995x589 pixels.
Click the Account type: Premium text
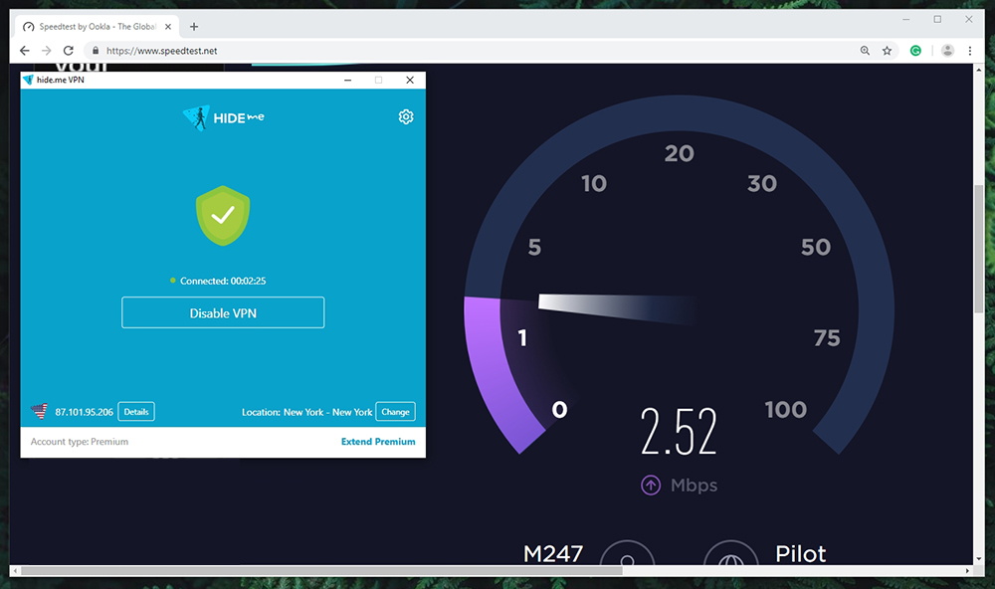pyautogui.click(x=80, y=442)
